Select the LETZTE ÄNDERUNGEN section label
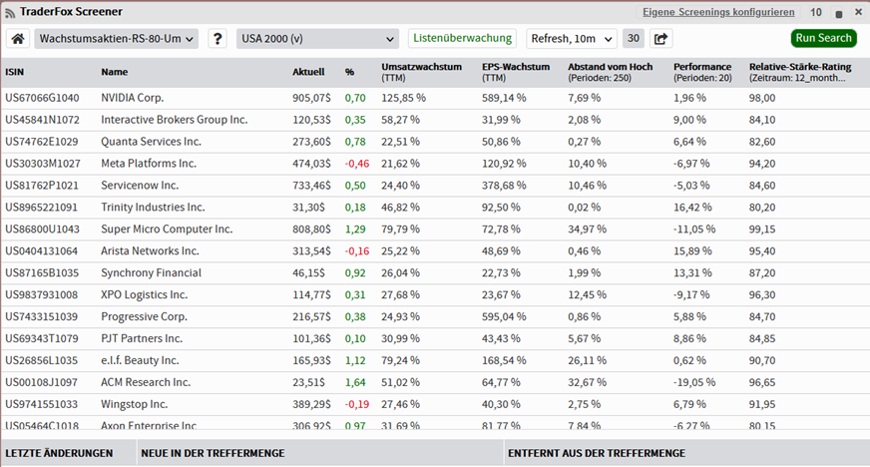This screenshot has height=467, width=870. pyautogui.click(x=59, y=453)
